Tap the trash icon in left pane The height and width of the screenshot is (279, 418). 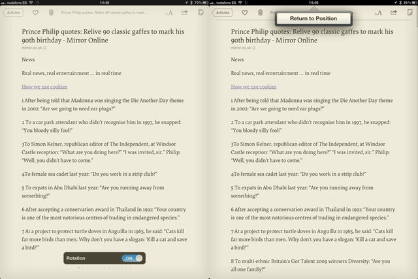click(x=51, y=12)
